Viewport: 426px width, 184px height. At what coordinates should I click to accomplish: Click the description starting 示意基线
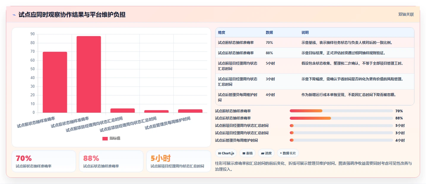click(347, 42)
